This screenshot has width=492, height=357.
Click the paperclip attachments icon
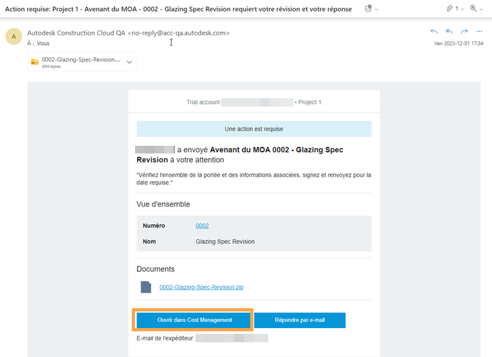coord(450,9)
